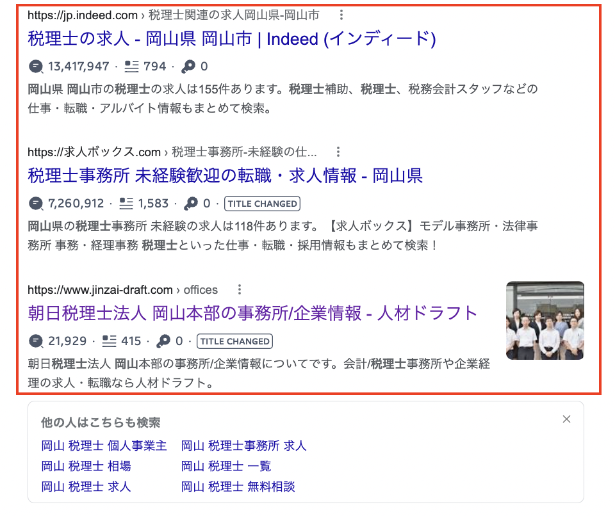Click TITLE CHANGED badge on 求人ボックス result

(x=263, y=204)
